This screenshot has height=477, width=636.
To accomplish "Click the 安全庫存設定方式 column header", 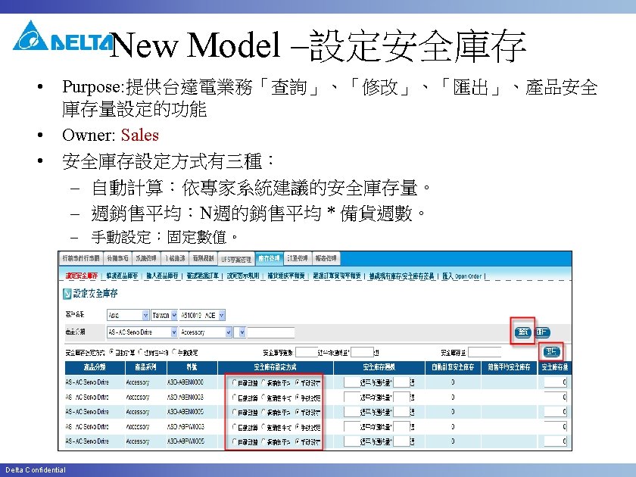I will tap(276, 367).
